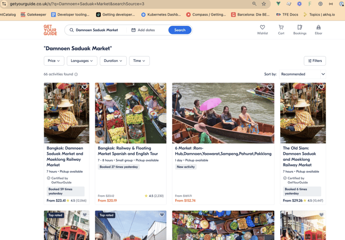
Task: Toggle wishlist heart on Railway & Floating Market card
Action: (162, 87)
